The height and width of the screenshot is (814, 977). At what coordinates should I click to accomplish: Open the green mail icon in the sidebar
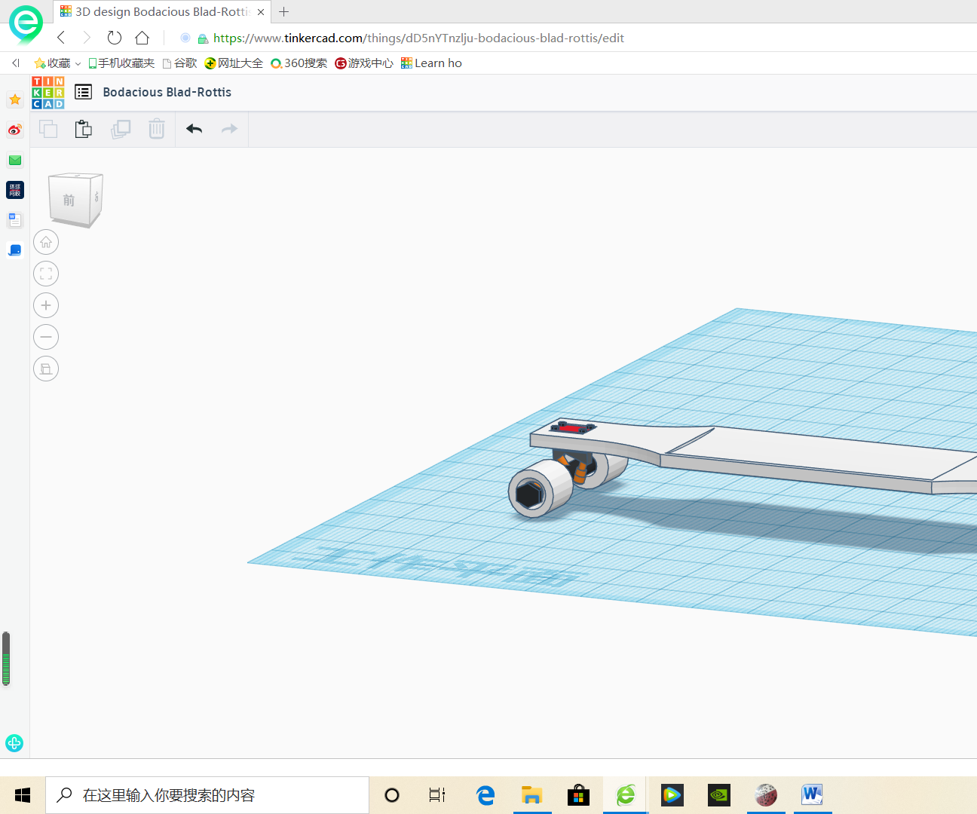pos(15,160)
